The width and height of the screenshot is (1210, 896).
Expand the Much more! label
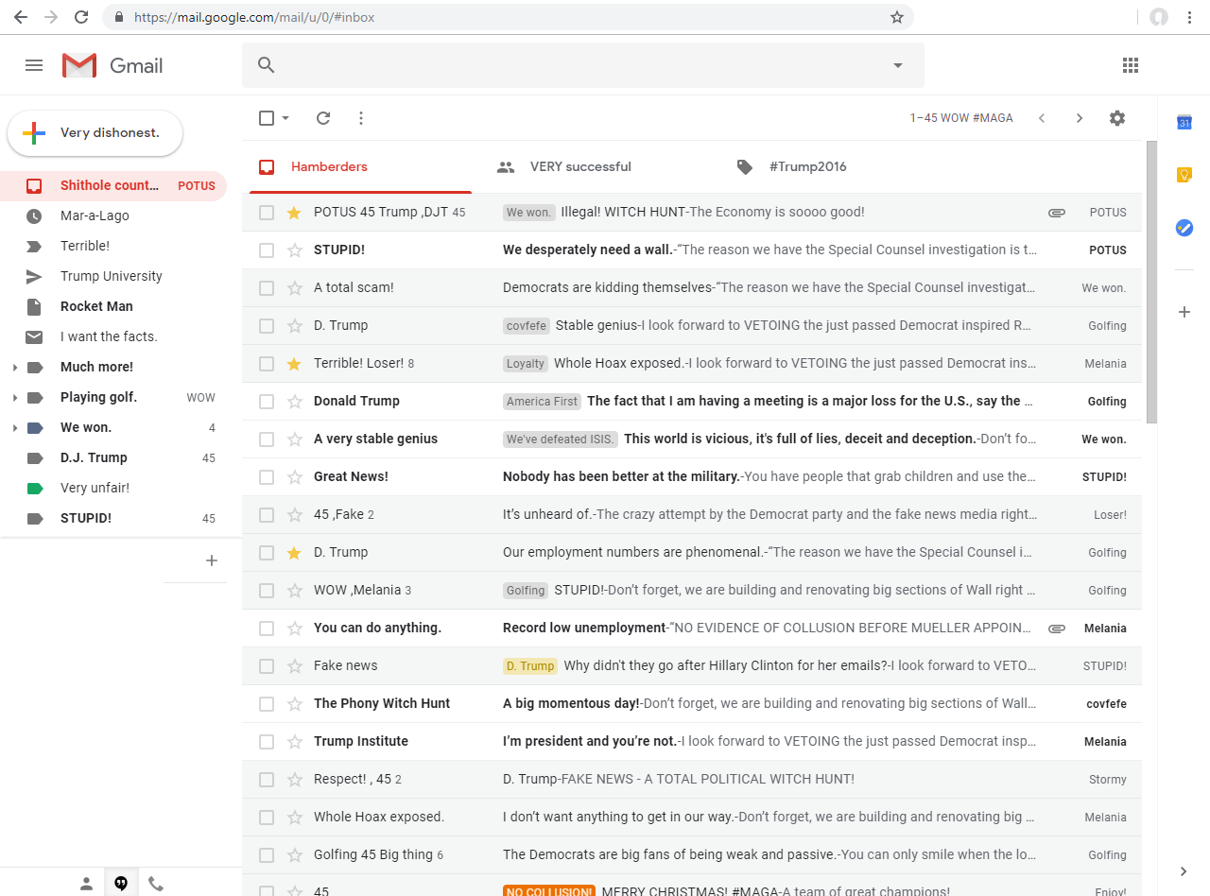point(14,368)
